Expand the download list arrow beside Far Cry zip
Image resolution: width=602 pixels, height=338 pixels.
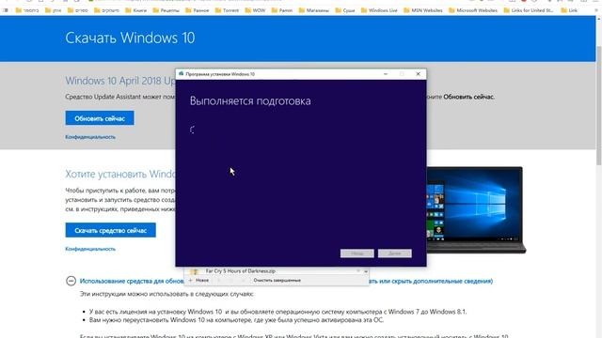(366, 271)
